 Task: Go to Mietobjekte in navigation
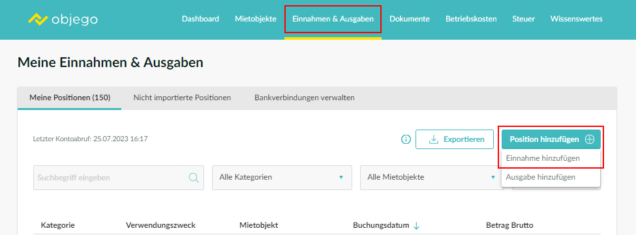click(256, 19)
